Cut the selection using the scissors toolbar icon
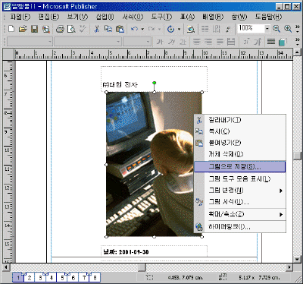The width and height of the screenshot is (303, 284). point(97,29)
